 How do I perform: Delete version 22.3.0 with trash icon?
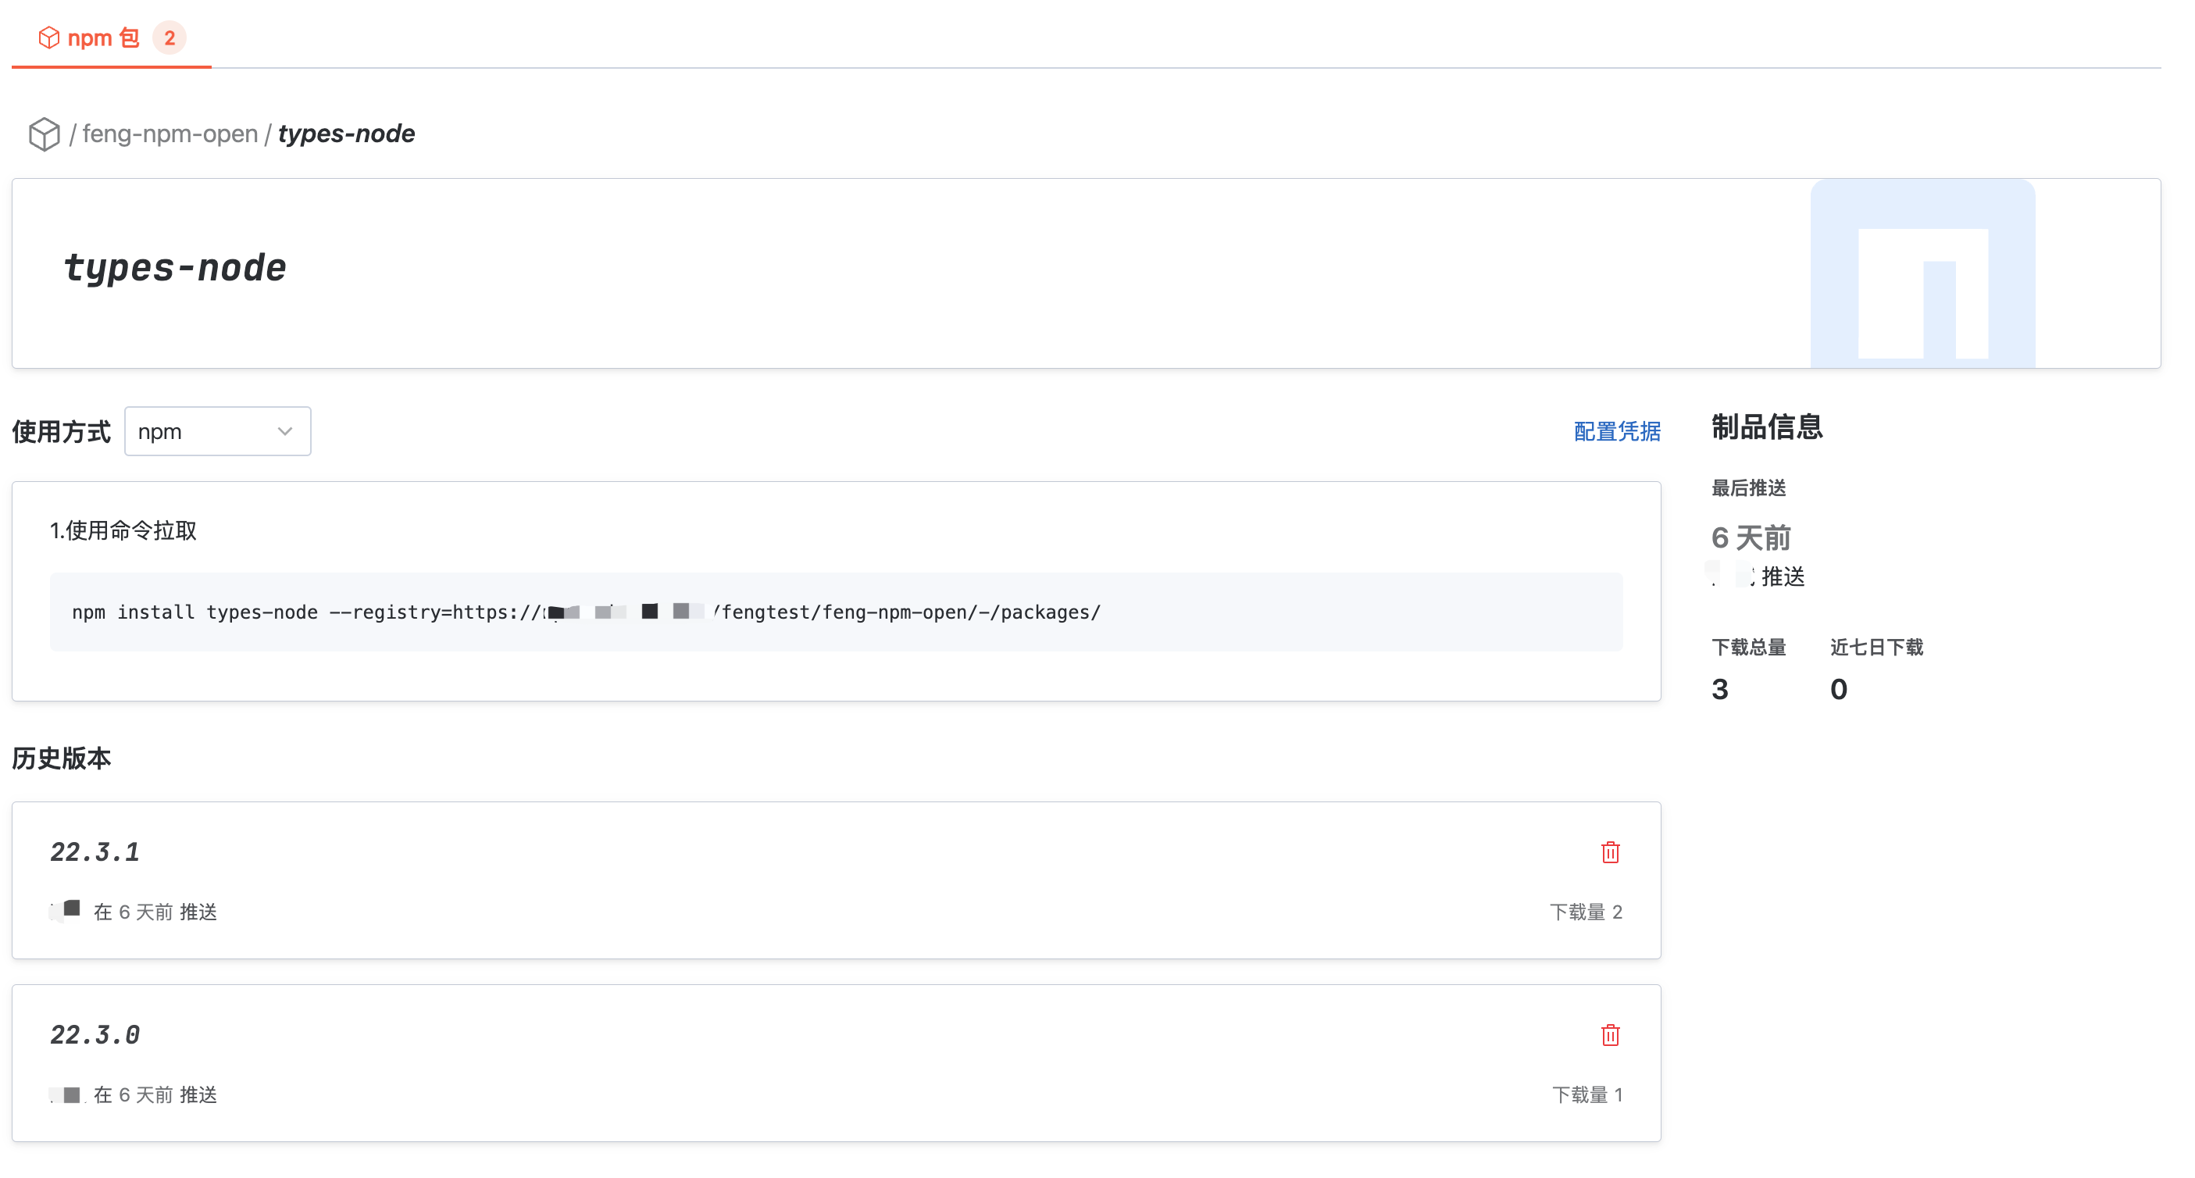tap(1610, 1034)
